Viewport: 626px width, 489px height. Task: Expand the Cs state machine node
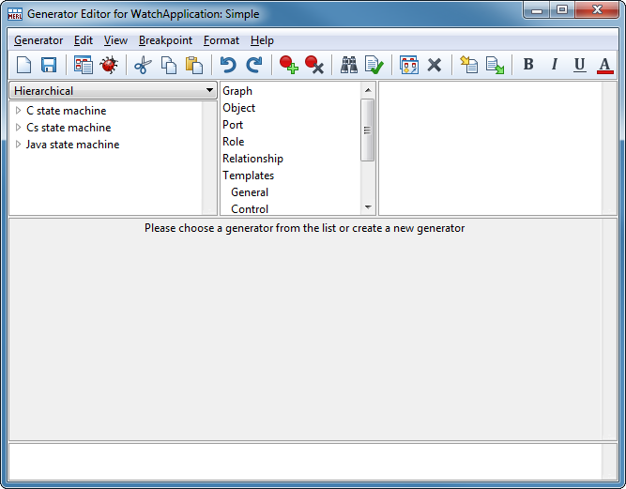click(x=18, y=128)
